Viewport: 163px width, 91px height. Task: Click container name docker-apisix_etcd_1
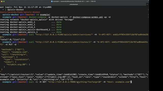23,27
